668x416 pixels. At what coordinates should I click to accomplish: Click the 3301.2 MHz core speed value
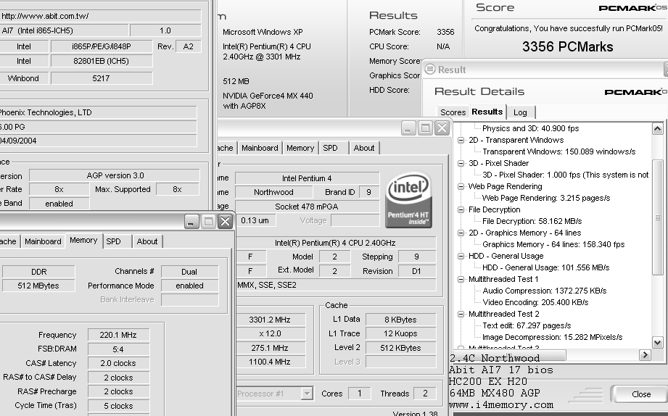pyautogui.click(x=270, y=320)
